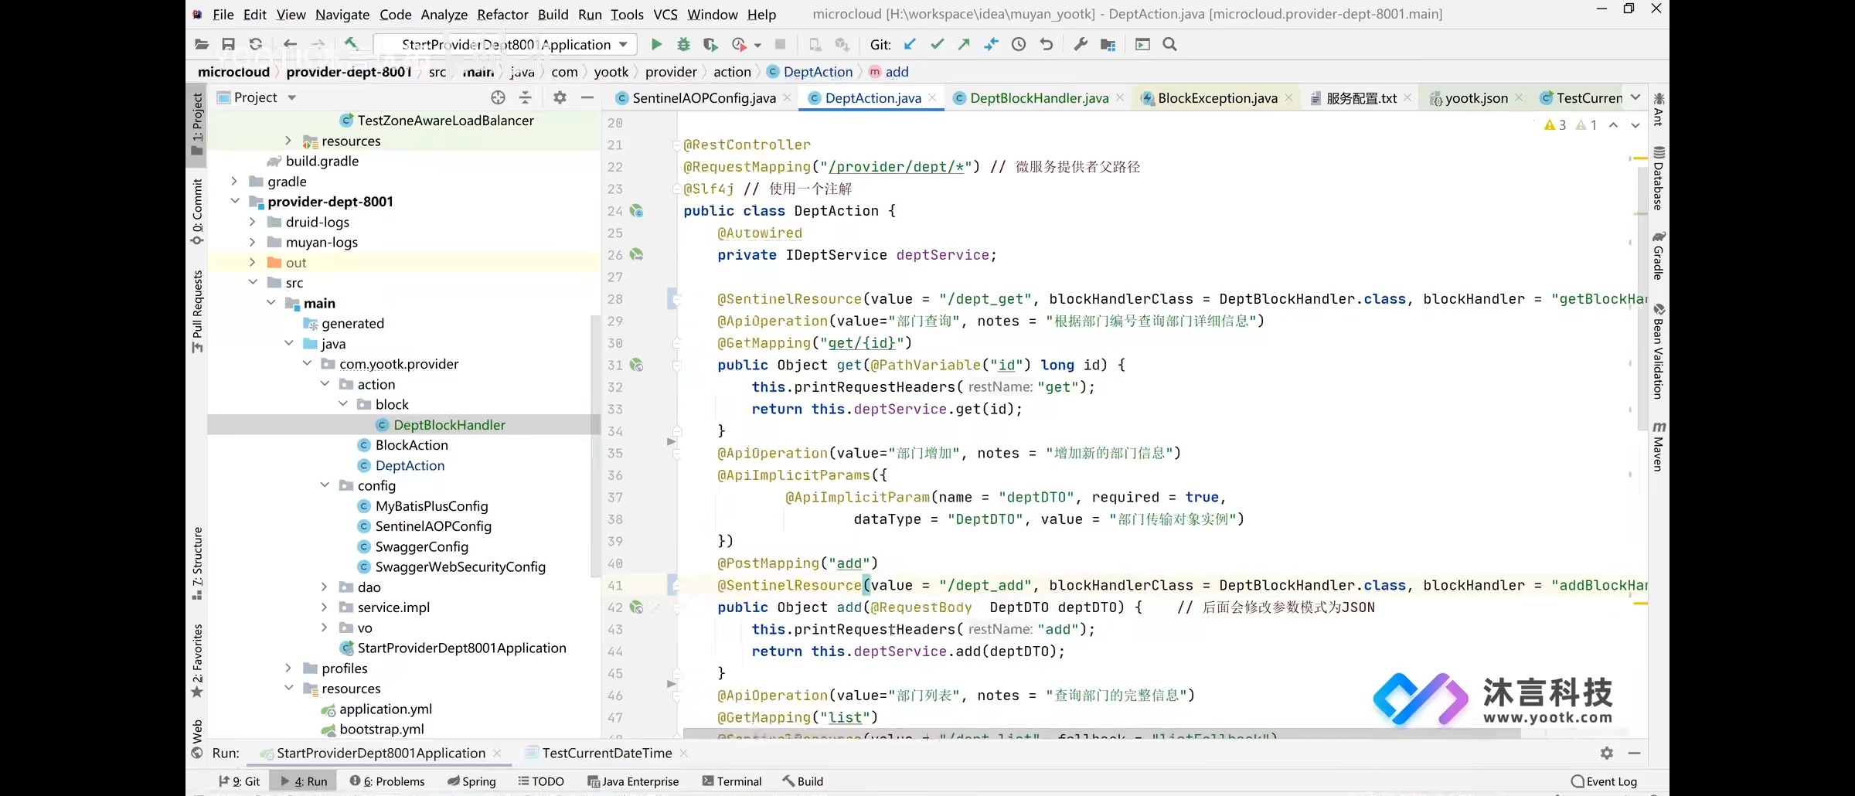Open settings wrench icon
1855x796 pixels.
(1081, 45)
